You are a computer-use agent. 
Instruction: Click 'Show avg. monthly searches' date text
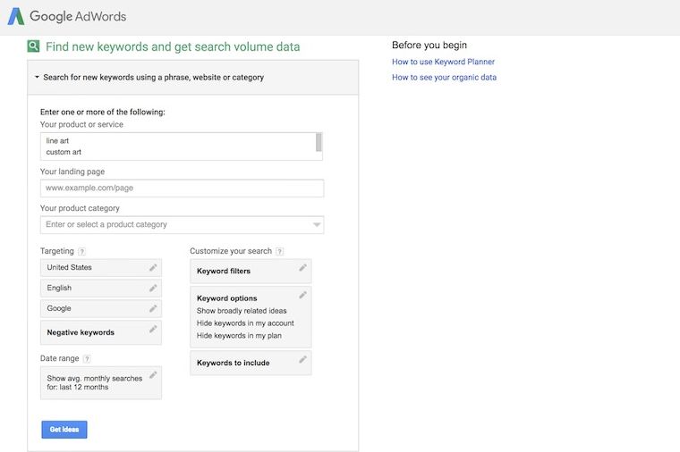click(x=95, y=382)
